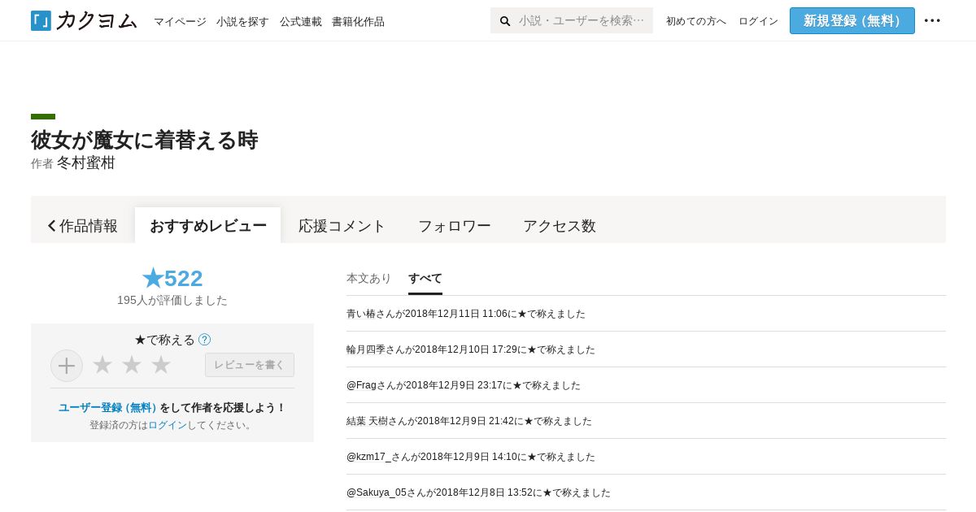Click the ★522 rating total
This screenshot has height=512, width=976.
172,278
